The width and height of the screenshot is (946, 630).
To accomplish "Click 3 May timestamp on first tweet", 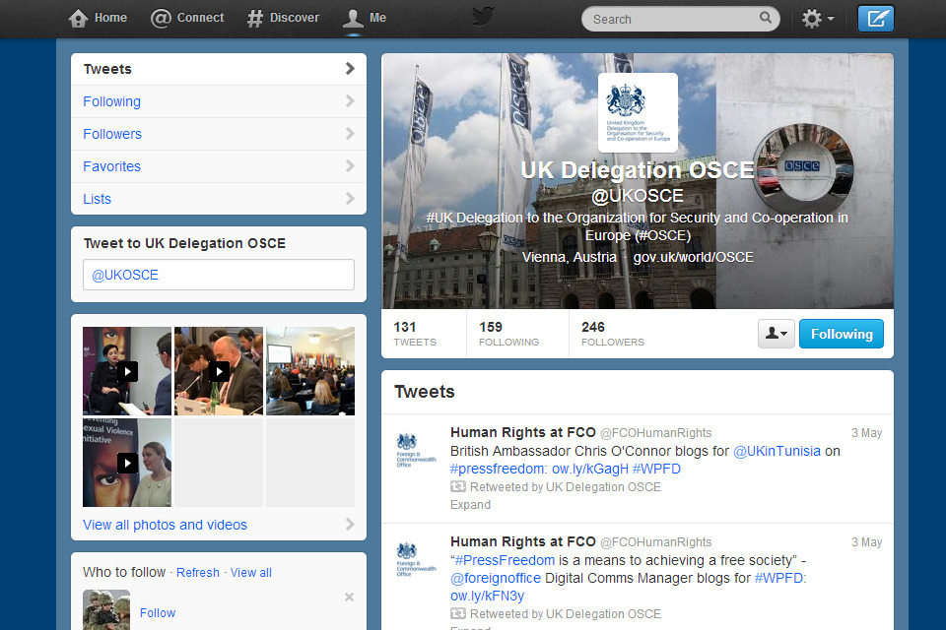I will (x=866, y=433).
